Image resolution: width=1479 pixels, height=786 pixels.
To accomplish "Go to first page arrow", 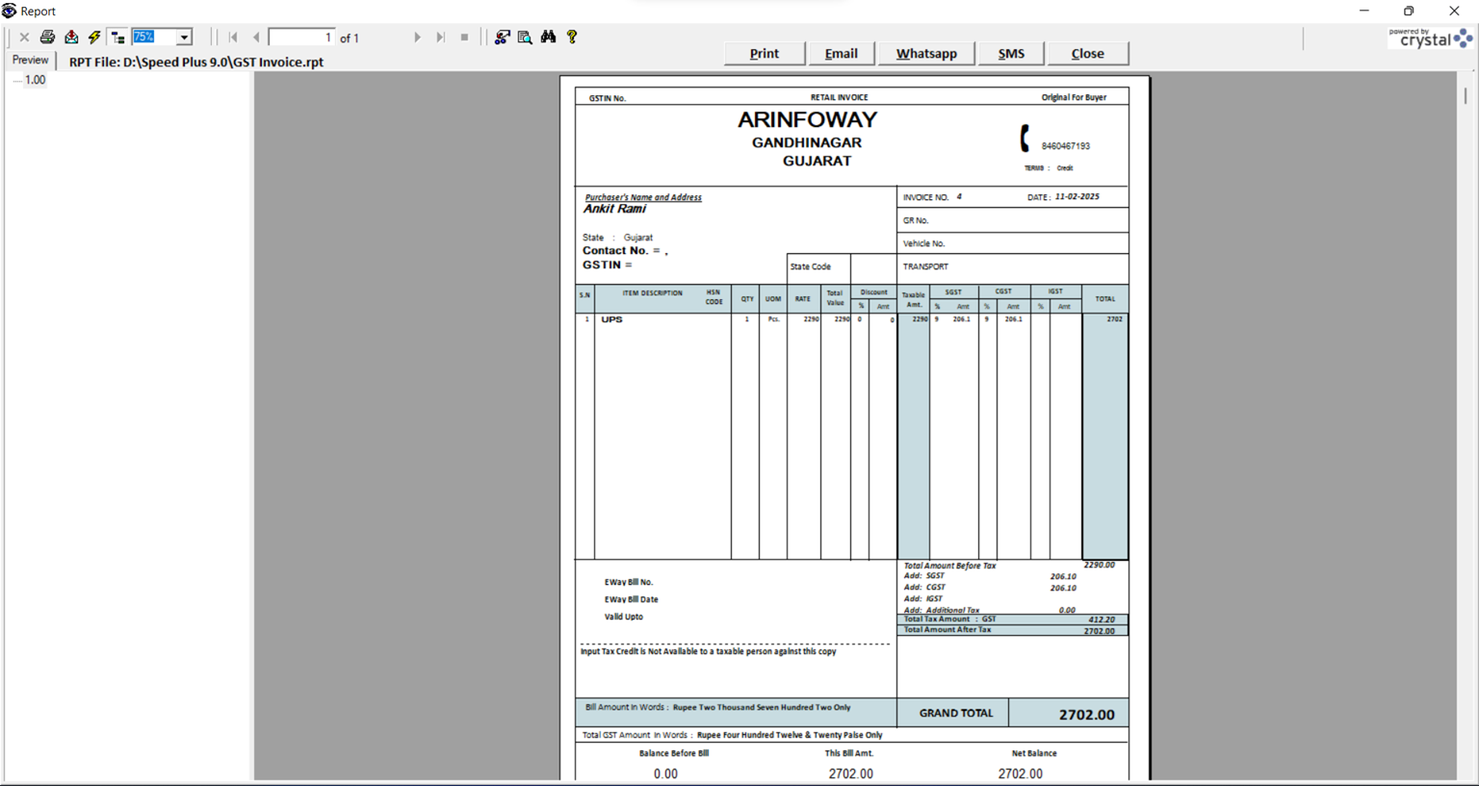I will (233, 38).
